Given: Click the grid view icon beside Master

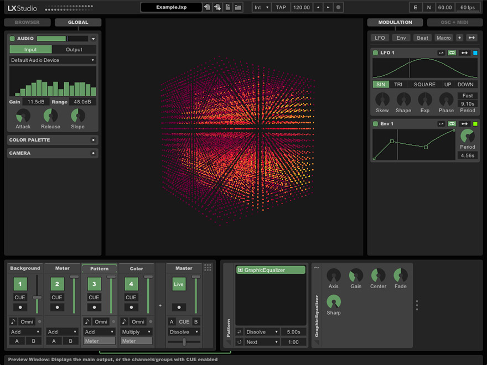Looking at the screenshot, I should (208, 268).
